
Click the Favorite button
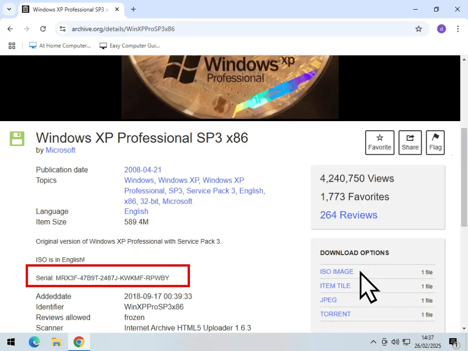(379, 142)
